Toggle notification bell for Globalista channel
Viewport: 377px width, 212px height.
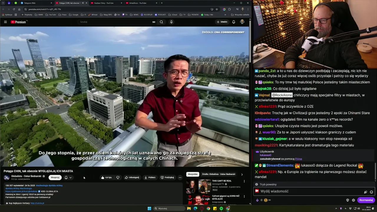click(66, 178)
